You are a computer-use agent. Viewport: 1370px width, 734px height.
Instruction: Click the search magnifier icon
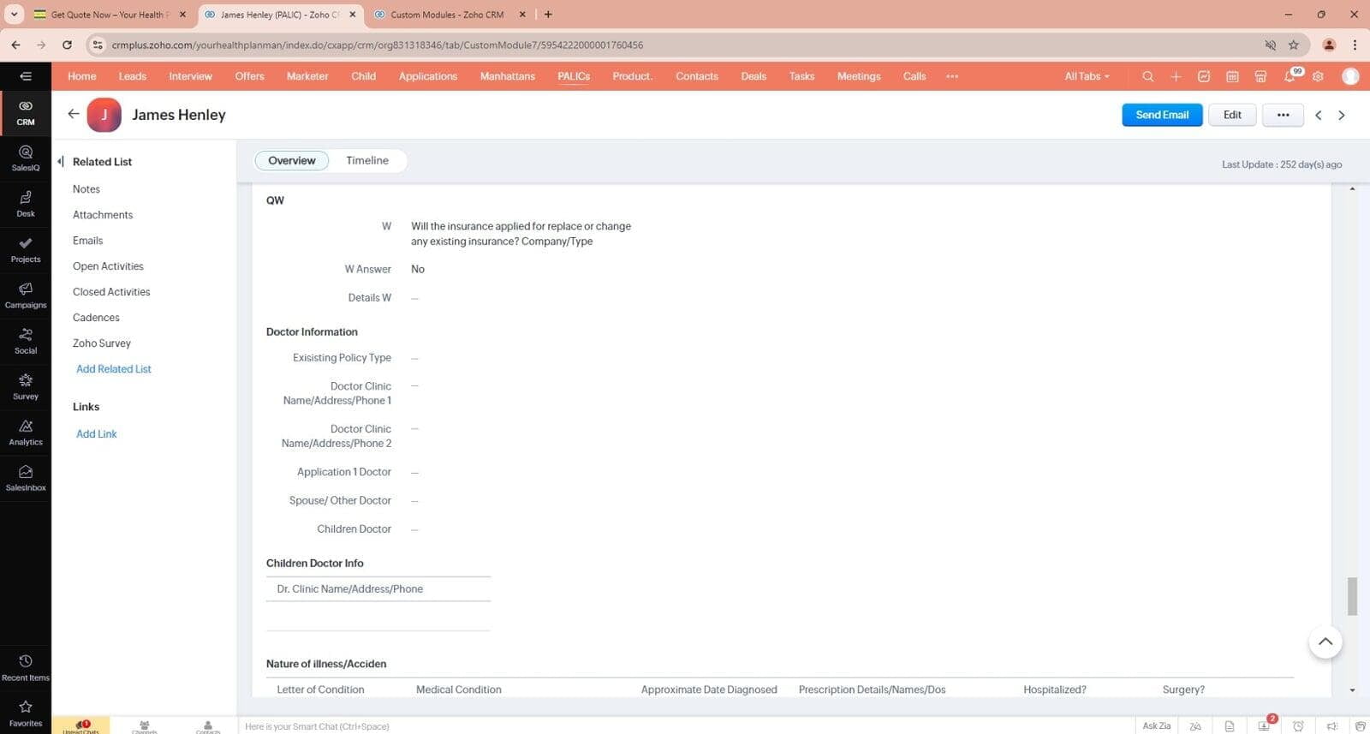(x=1147, y=76)
